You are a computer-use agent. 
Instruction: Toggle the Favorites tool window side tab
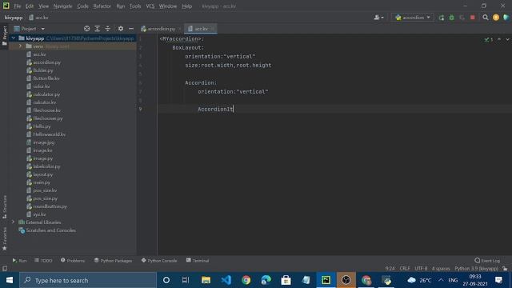coord(5,239)
